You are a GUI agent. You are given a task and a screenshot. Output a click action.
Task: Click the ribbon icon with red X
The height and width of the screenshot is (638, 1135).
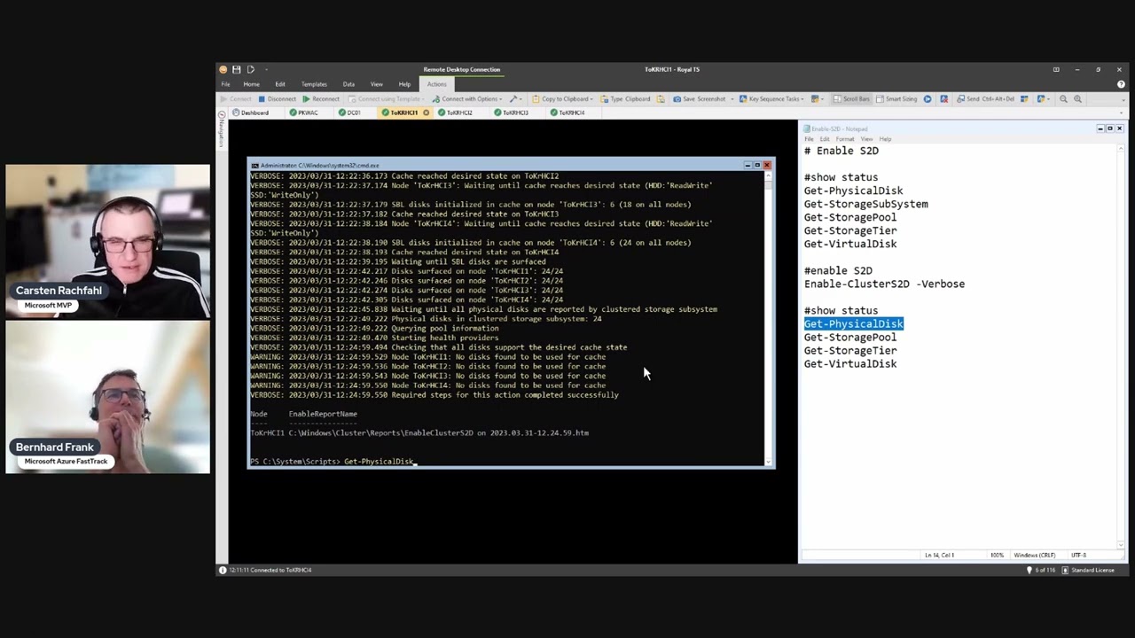943,99
